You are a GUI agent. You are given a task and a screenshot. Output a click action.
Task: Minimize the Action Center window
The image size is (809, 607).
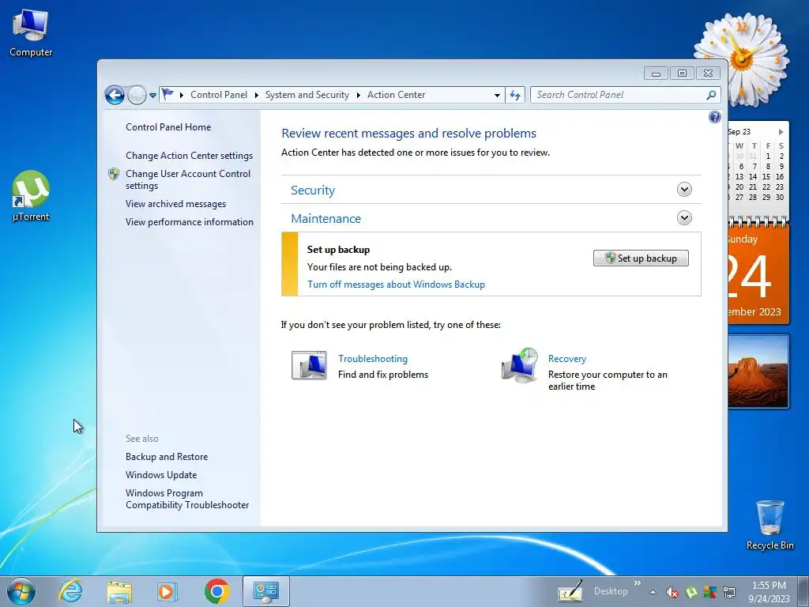coord(656,74)
